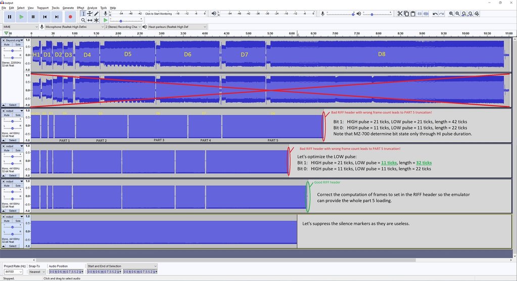Viewport: 517px width, 281px height.
Task: Skip to start of project
Action: [x=45, y=17]
